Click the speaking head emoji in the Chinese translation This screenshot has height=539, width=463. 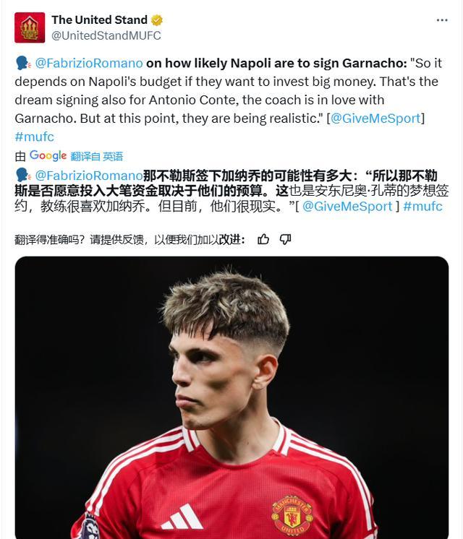coord(22,176)
